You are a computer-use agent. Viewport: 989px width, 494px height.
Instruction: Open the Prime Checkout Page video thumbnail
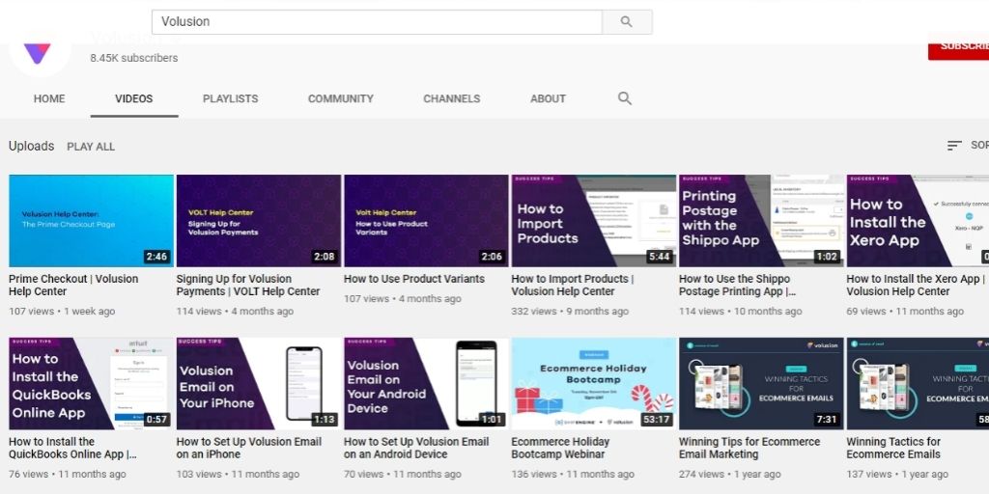pos(91,221)
